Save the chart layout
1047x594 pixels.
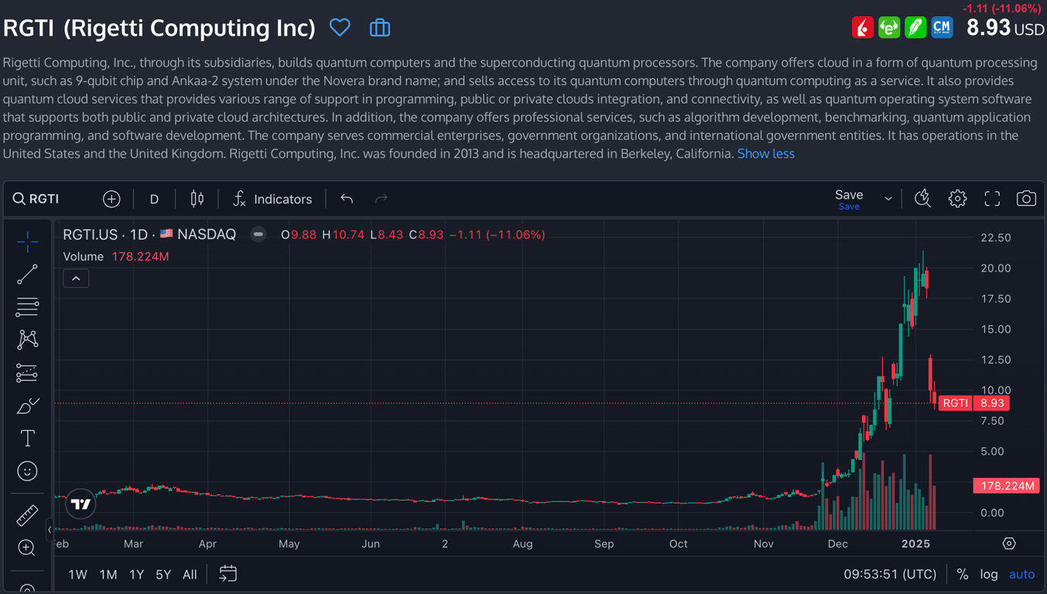click(849, 199)
